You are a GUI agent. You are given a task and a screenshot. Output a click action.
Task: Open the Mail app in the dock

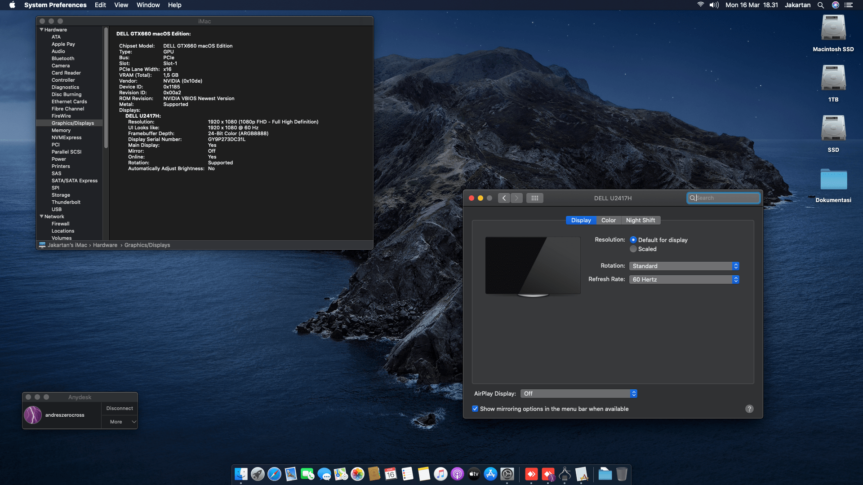coord(291,474)
